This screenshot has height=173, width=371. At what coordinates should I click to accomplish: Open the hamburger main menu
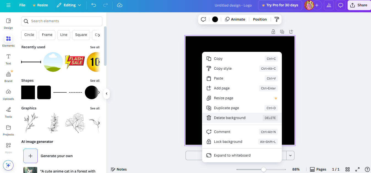[9, 5]
